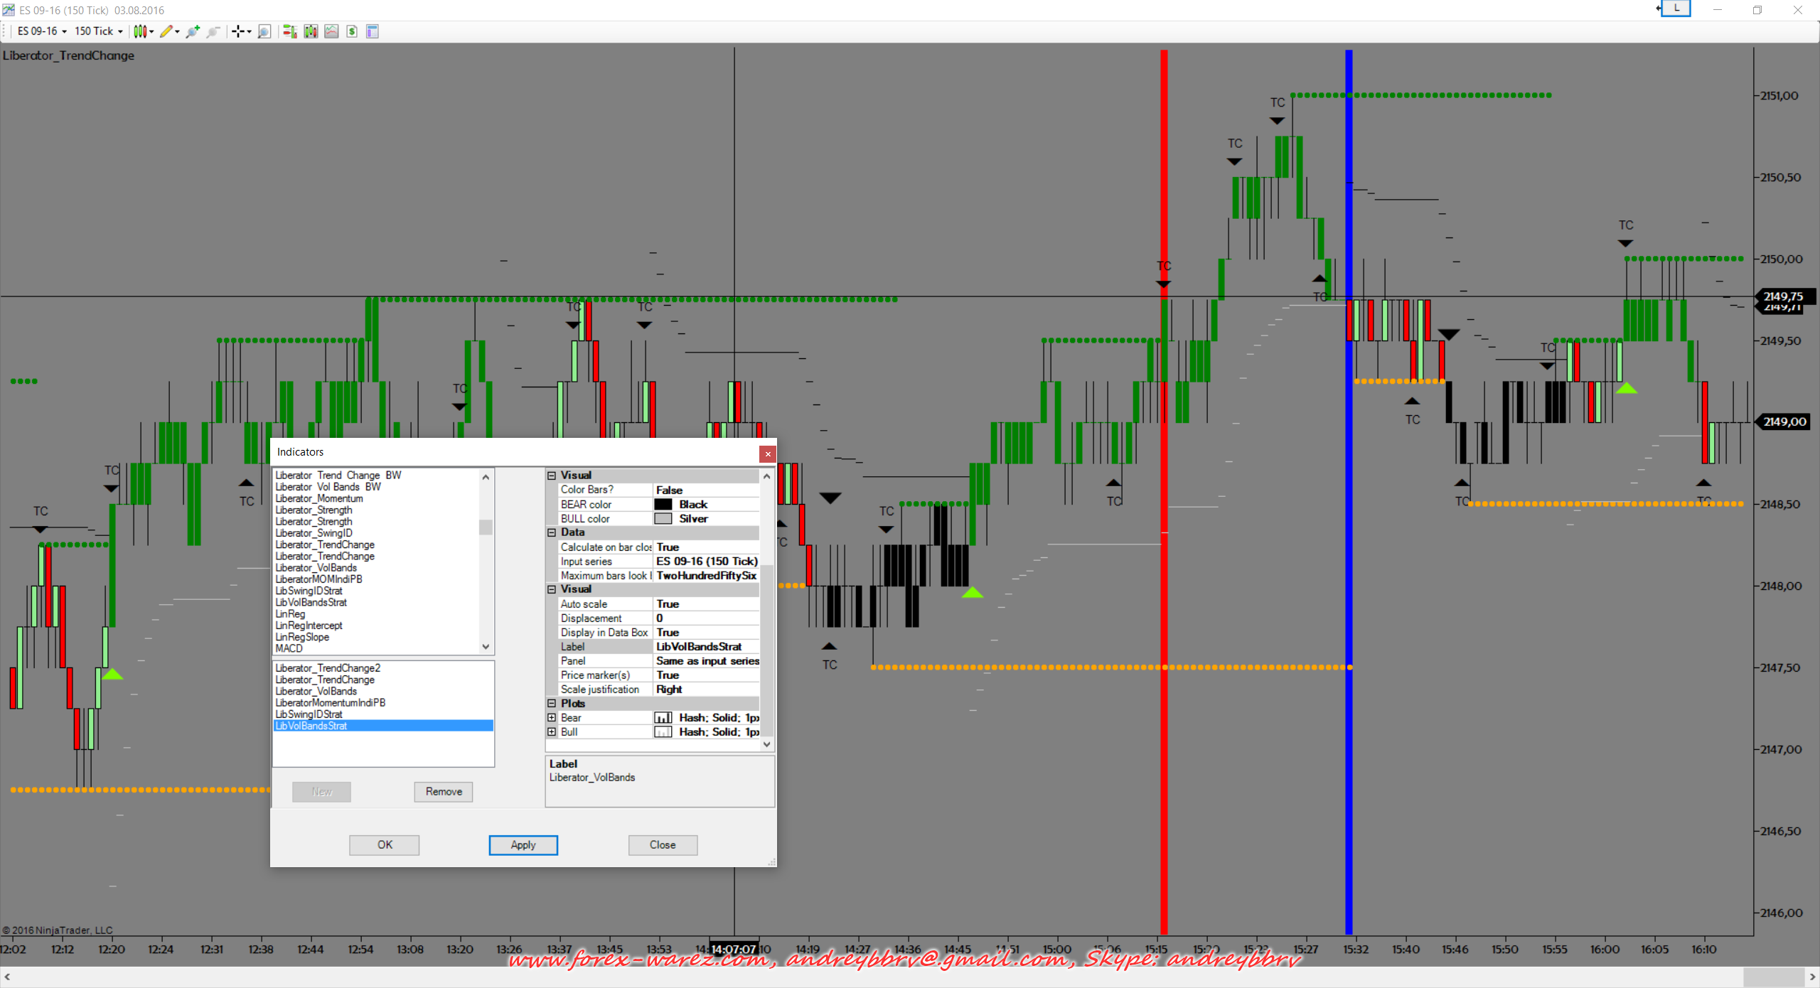Image resolution: width=1820 pixels, height=988 pixels.
Task: Expand the Bear plot settings
Action: tap(552, 718)
